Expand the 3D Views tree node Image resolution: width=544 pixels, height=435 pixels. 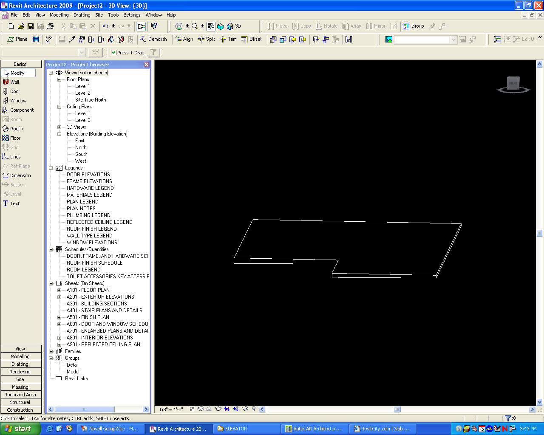click(59, 127)
